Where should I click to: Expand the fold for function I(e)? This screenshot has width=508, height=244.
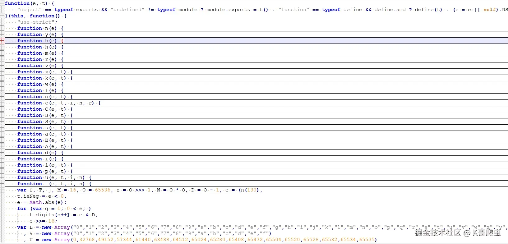pos(2,90)
